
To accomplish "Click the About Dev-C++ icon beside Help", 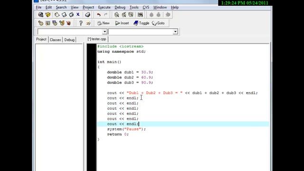I will [88, 23].
